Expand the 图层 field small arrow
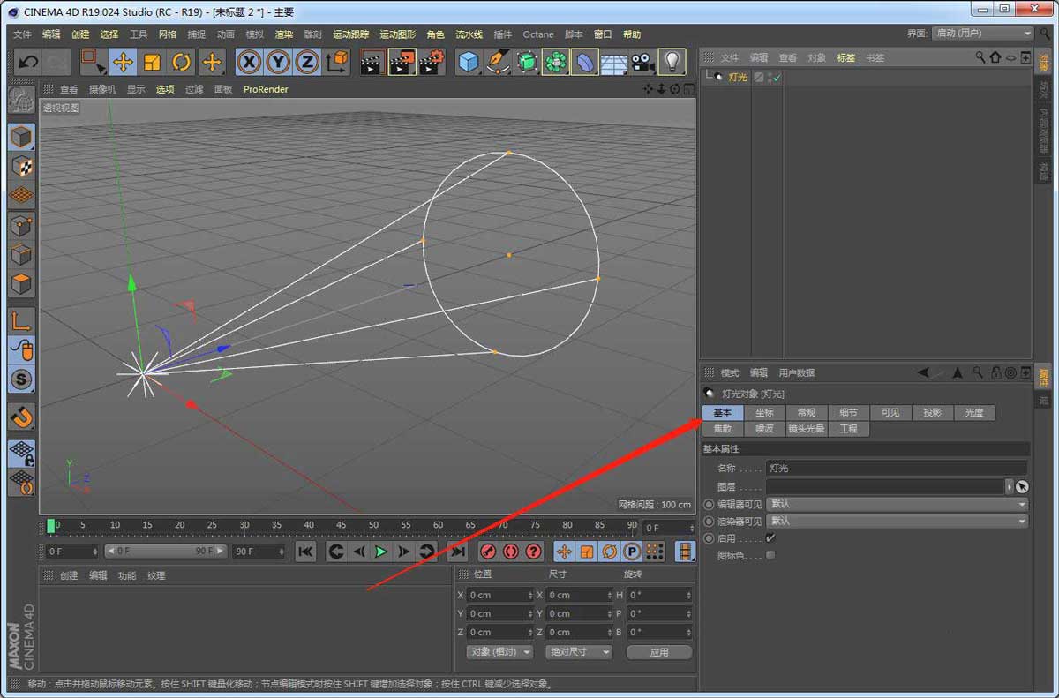1059x698 pixels. 1010,486
